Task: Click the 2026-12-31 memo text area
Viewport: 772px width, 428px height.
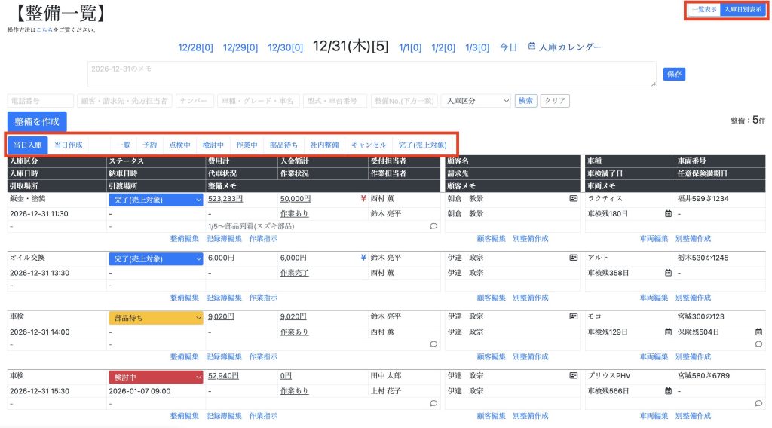Action: click(371, 74)
